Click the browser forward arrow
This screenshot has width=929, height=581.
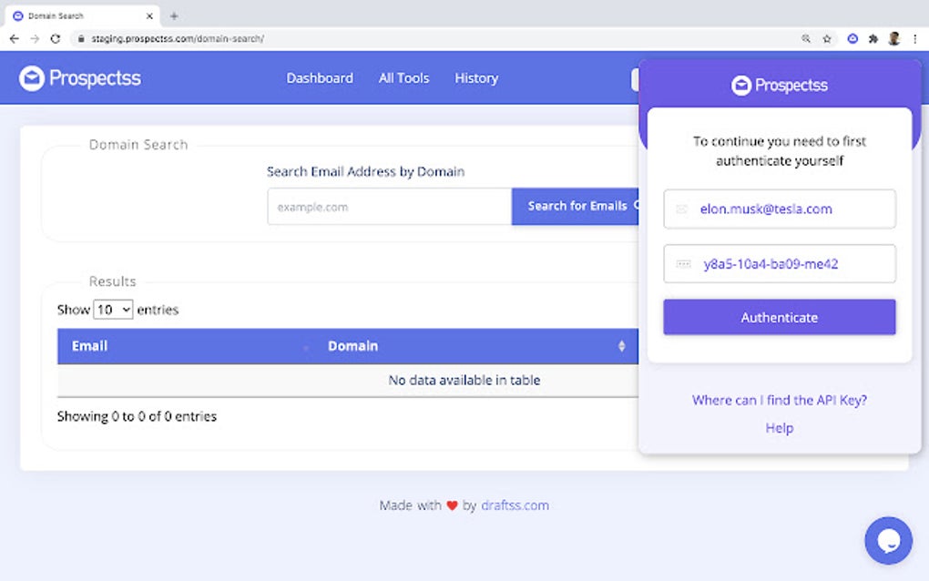click(x=35, y=39)
